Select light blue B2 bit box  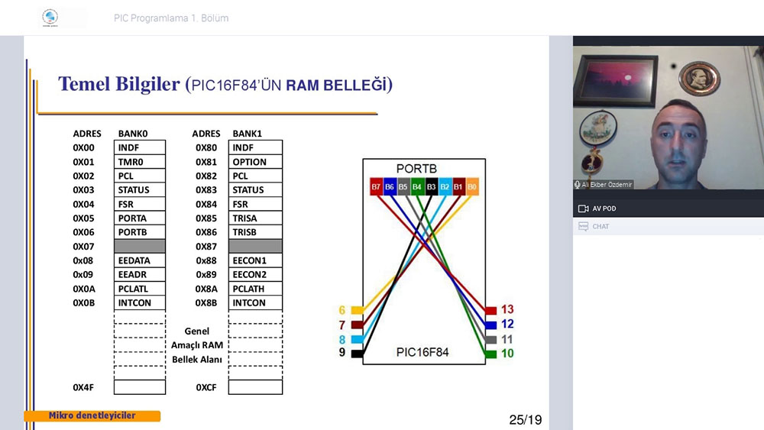tap(445, 187)
